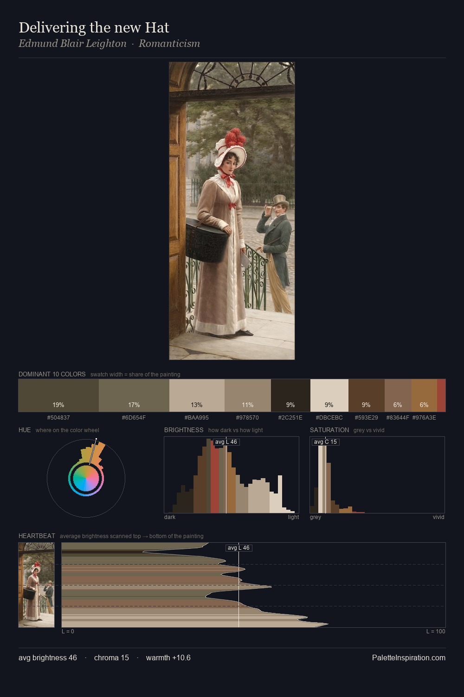Click the 'avg C 15' label in the saturation chart
This screenshot has height=697, width=464.
pos(325,442)
